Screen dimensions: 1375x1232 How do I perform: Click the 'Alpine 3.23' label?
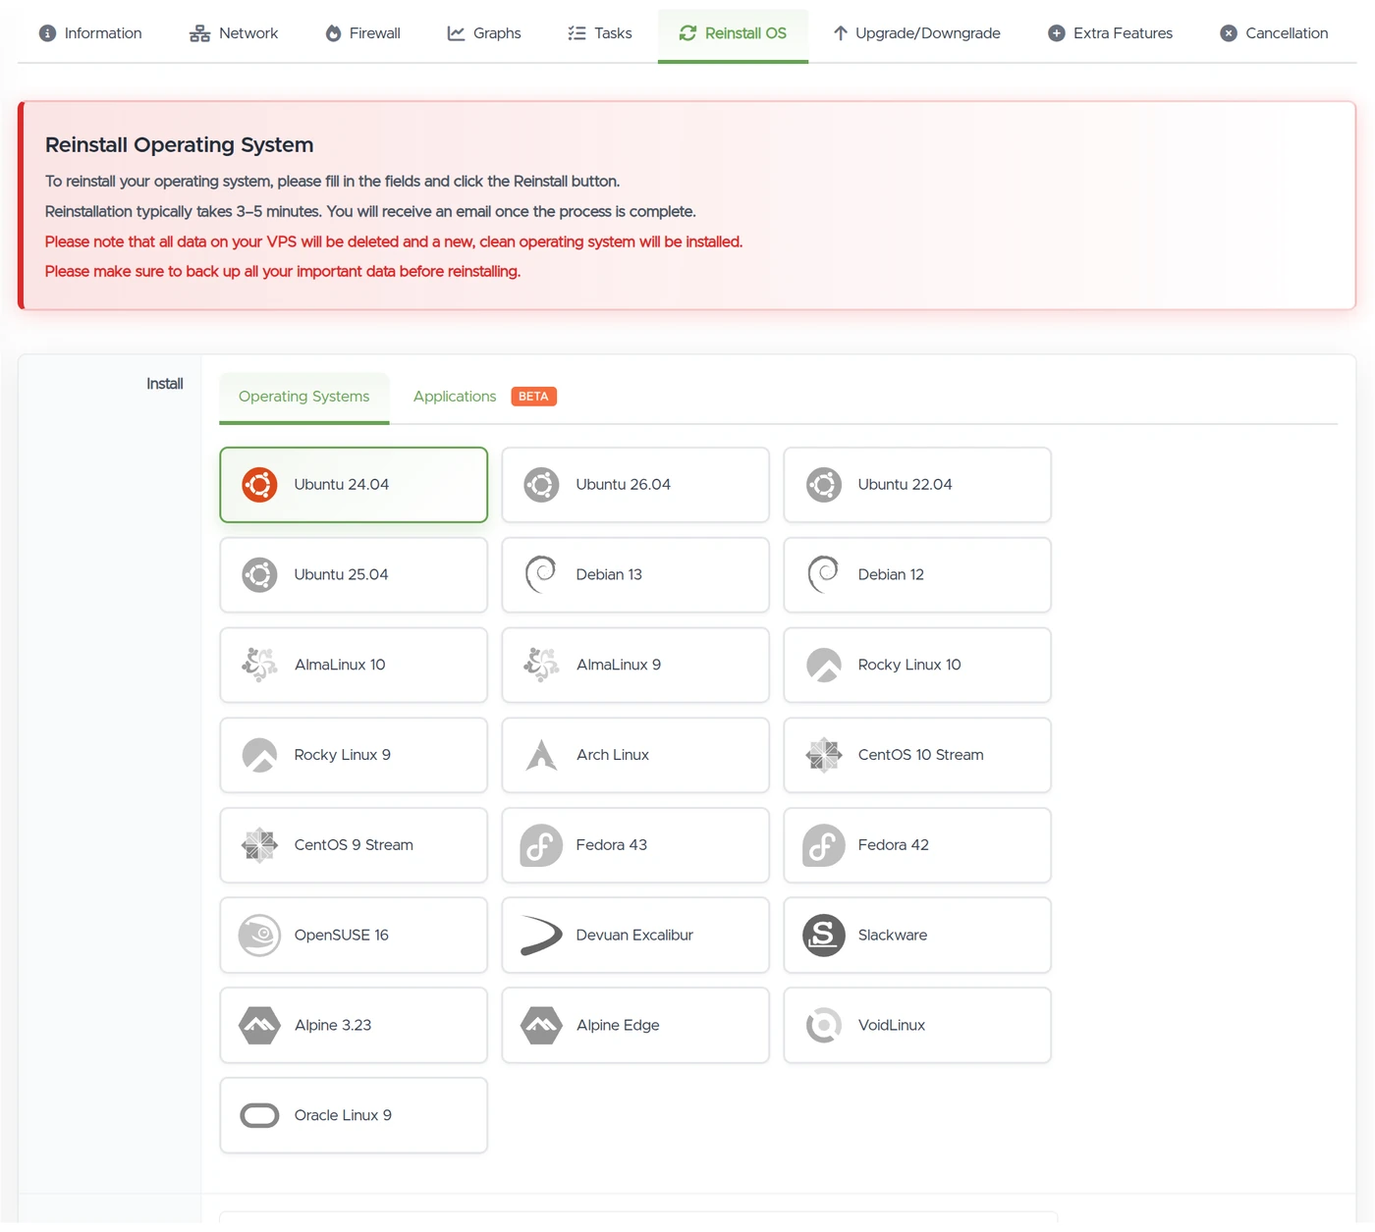(333, 1026)
